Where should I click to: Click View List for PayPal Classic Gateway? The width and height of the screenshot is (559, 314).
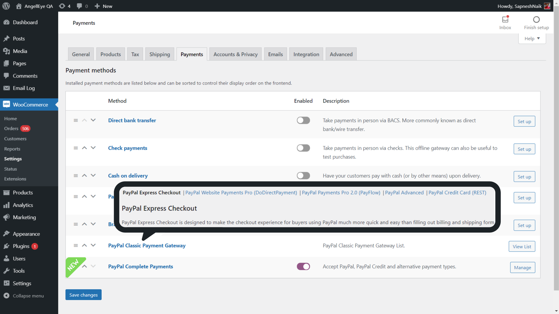(x=522, y=247)
